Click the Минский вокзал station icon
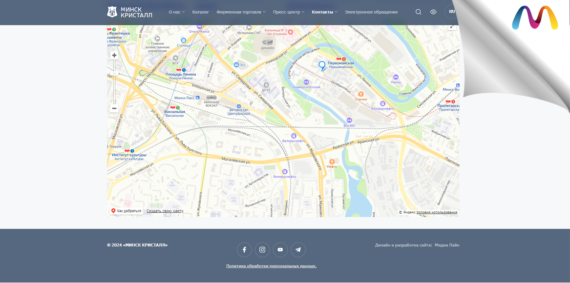570x283 pixels. 211,98
